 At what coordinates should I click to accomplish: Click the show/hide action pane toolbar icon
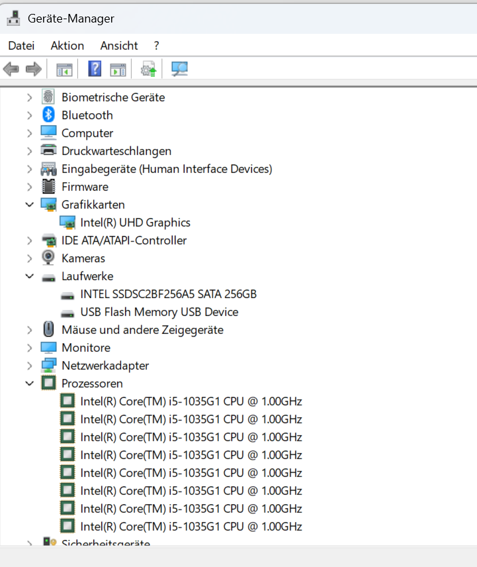118,69
